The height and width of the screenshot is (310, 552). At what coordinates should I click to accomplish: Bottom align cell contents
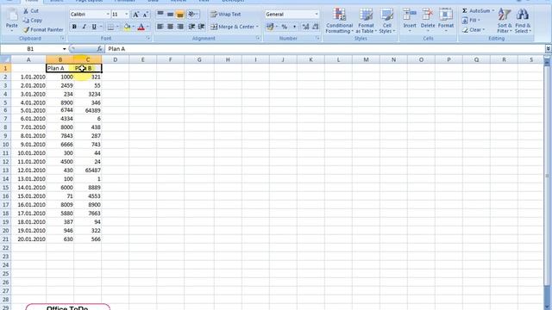pyautogui.click(x=180, y=14)
